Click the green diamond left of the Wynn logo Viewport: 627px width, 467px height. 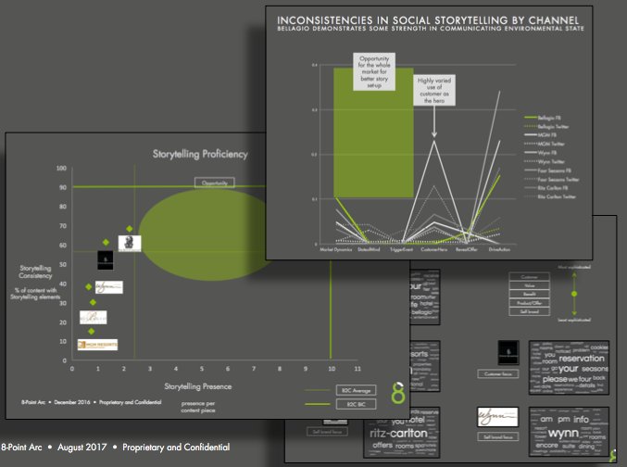click(x=88, y=287)
